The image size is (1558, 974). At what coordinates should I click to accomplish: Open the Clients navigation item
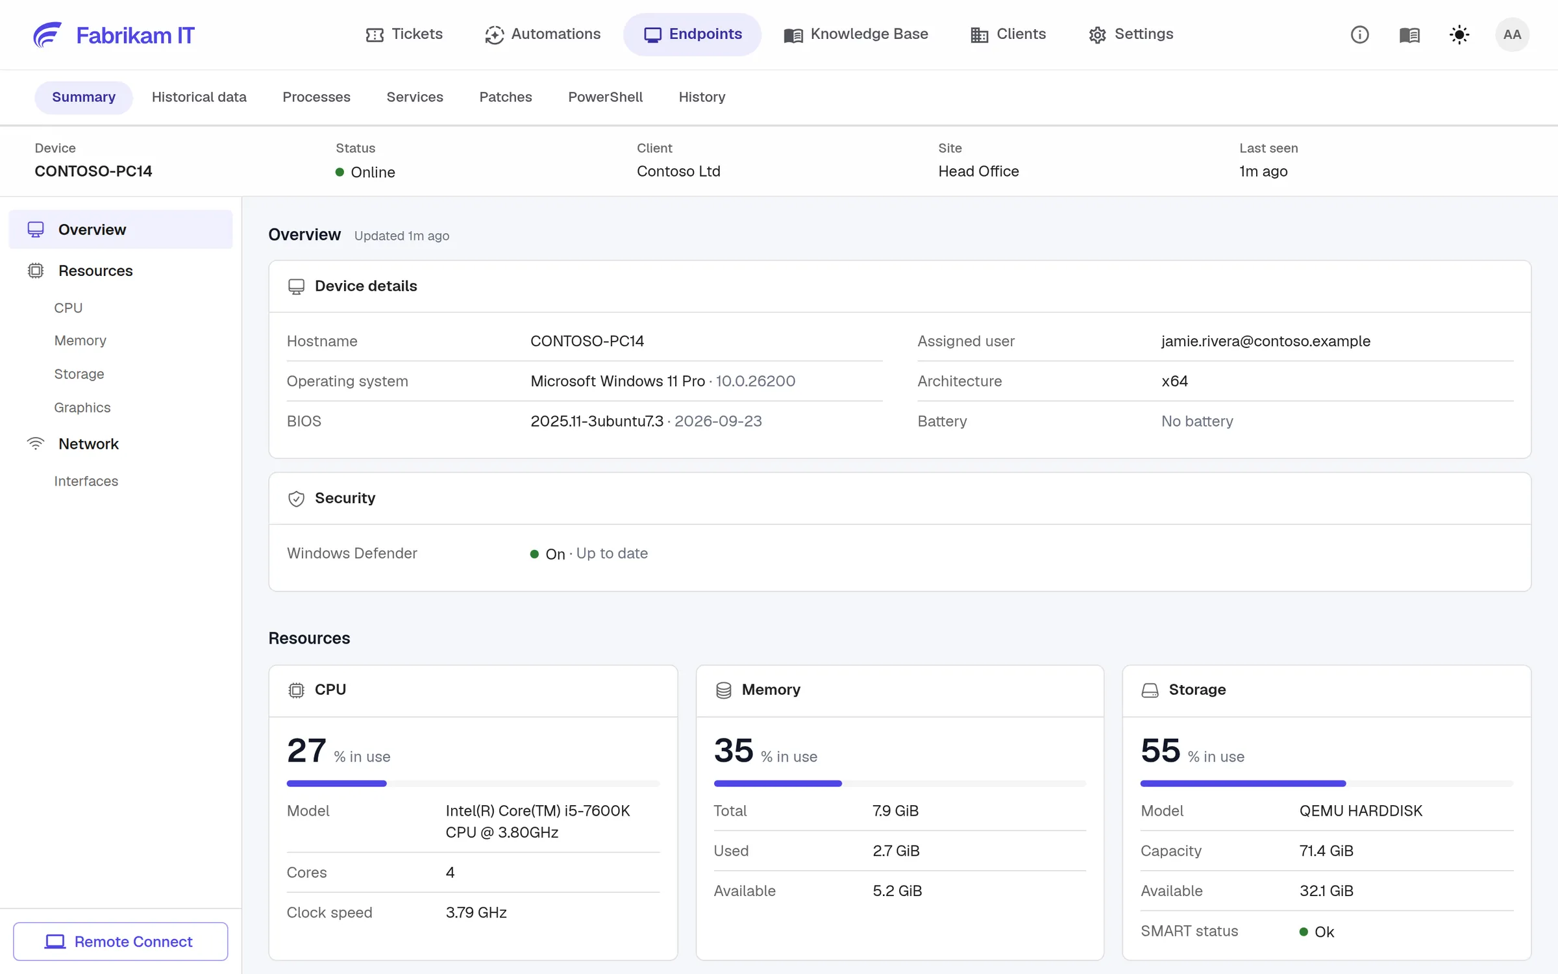pos(1008,34)
